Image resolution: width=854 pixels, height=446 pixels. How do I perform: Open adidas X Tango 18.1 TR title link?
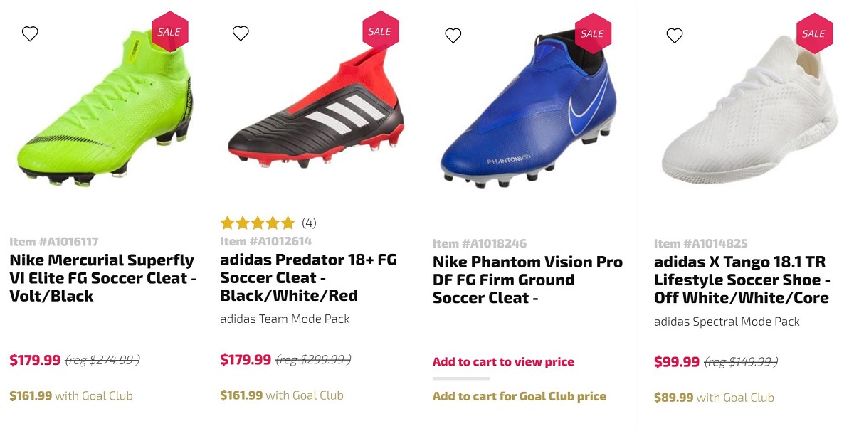point(742,280)
